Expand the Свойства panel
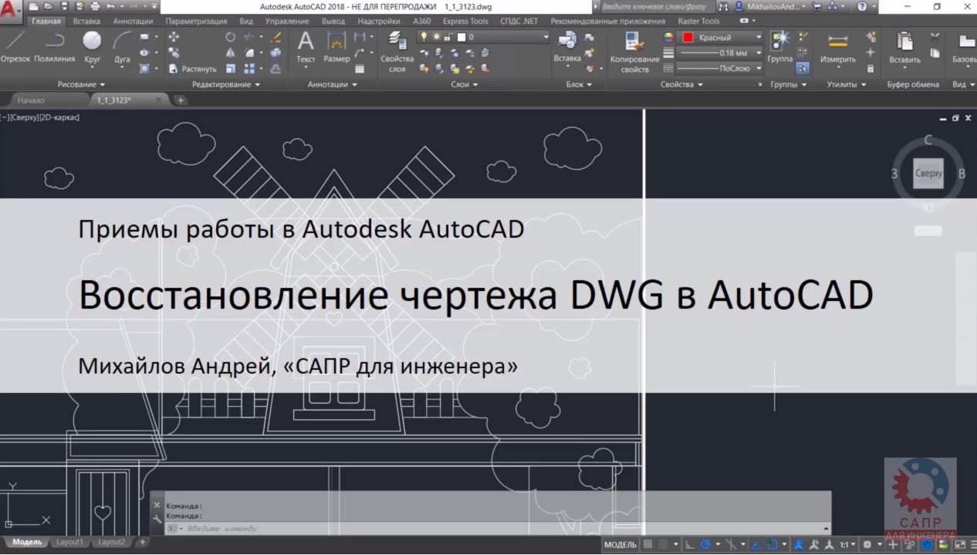The width and height of the screenshot is (977, 555). (681, 84)
